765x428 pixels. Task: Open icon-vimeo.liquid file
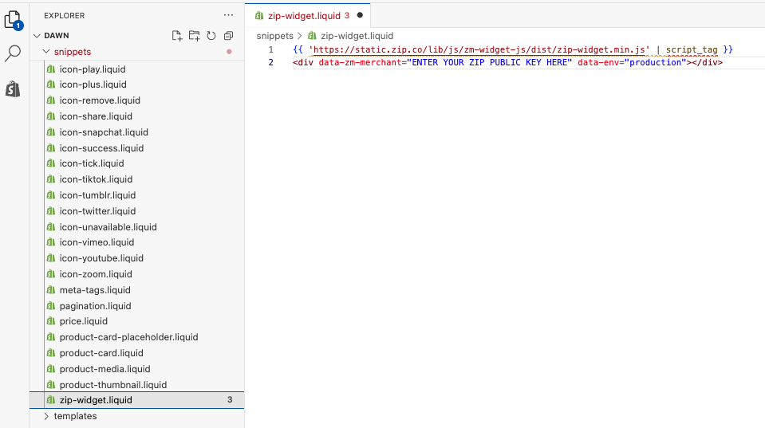pos(136,242)
